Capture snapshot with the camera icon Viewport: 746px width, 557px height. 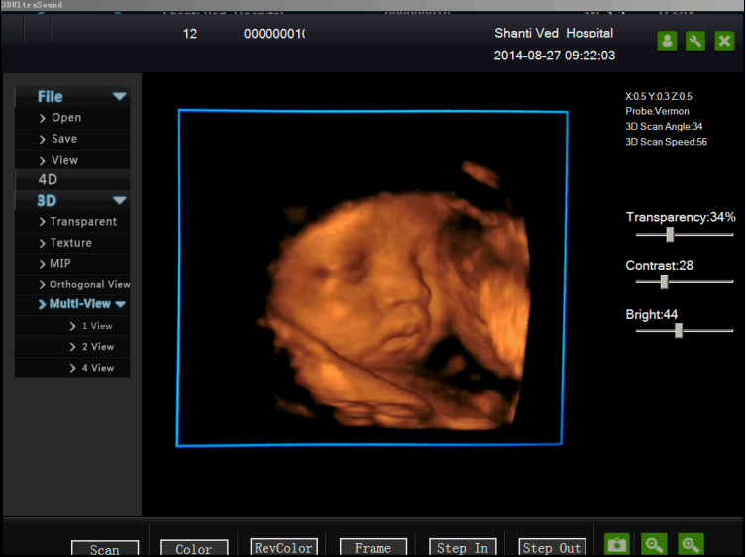[617, 544]
